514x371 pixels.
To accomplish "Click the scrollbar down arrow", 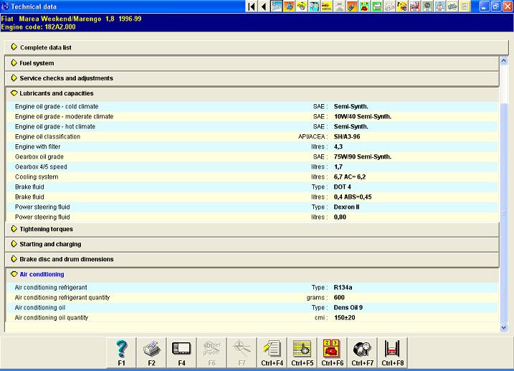I will 503,327.
